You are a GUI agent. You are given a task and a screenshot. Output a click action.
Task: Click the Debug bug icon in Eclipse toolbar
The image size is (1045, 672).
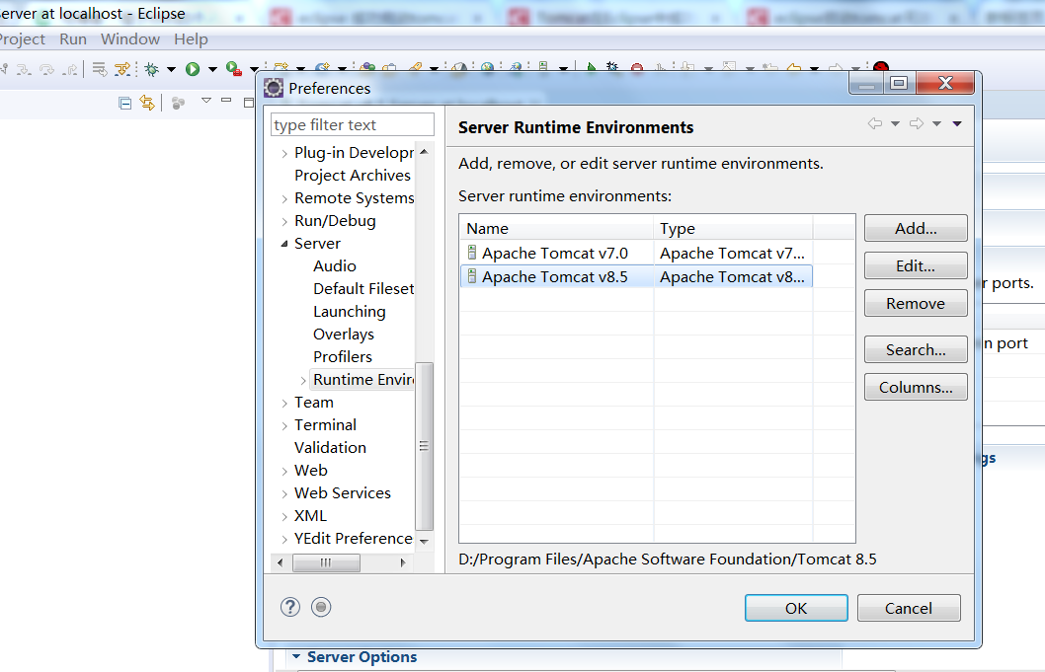pos(152,69)
